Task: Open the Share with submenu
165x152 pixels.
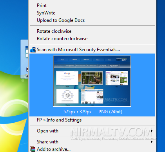Action: (x=92, y=142)
